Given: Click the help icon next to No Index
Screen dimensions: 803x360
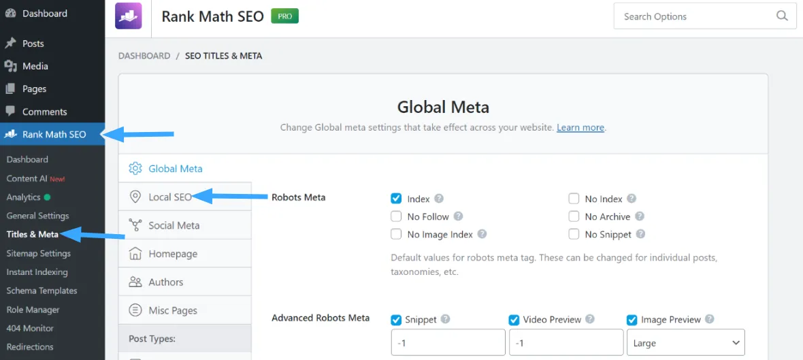Looking at the screenshot, I should (x=632, y=199).
